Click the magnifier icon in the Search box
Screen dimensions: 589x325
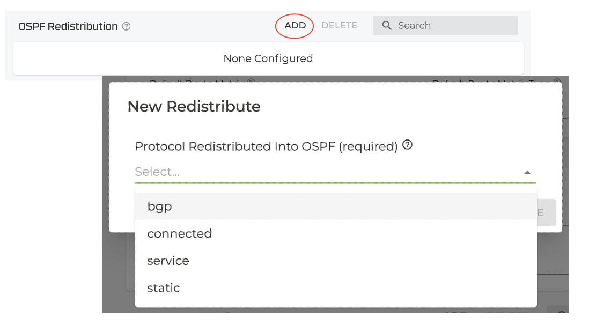[386, 26]
